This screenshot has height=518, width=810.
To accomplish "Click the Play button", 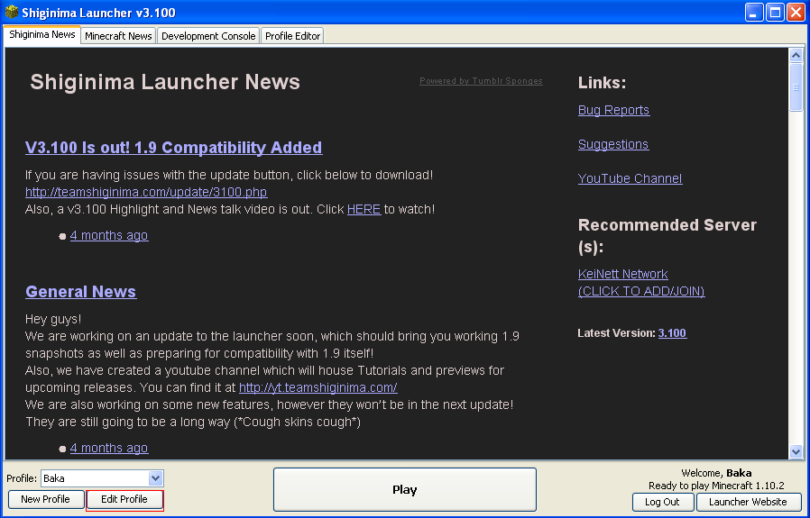I will point(404,490).
